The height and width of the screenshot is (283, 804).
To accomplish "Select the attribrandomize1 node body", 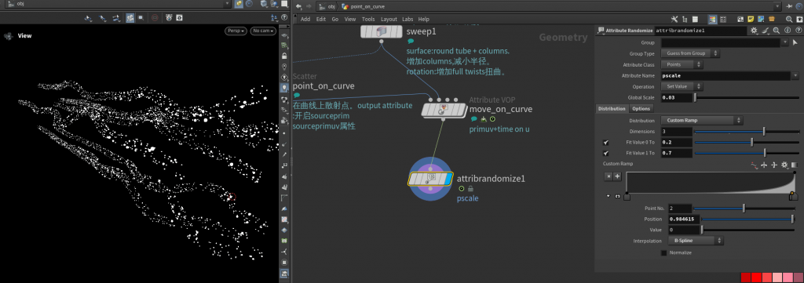I will pos(431,179).
